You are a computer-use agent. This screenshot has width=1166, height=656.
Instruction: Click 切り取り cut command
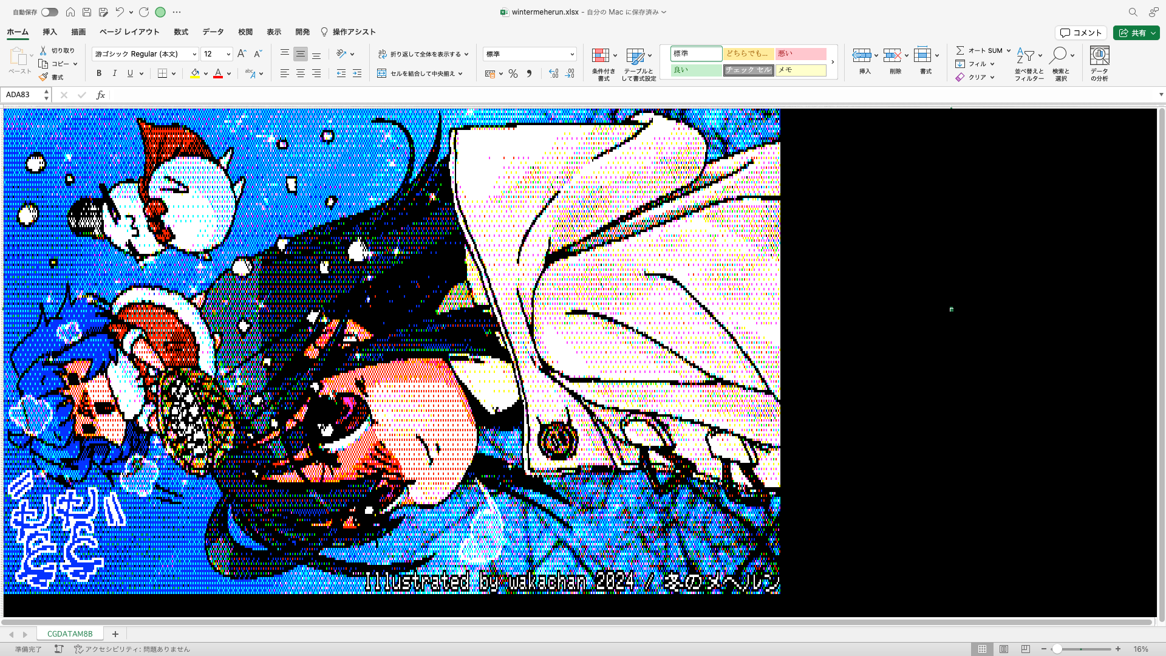[x=57, y=50]
